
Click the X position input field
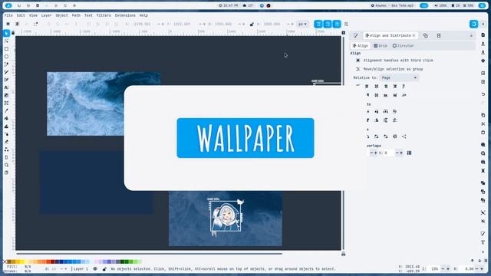[142, 24]
